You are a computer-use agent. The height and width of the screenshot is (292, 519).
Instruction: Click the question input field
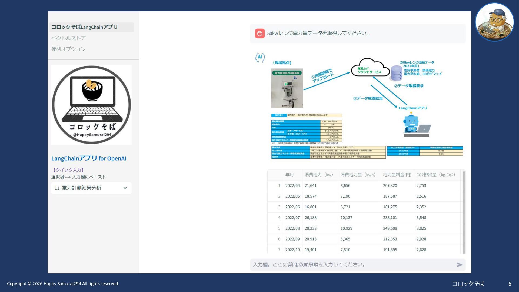351,265
